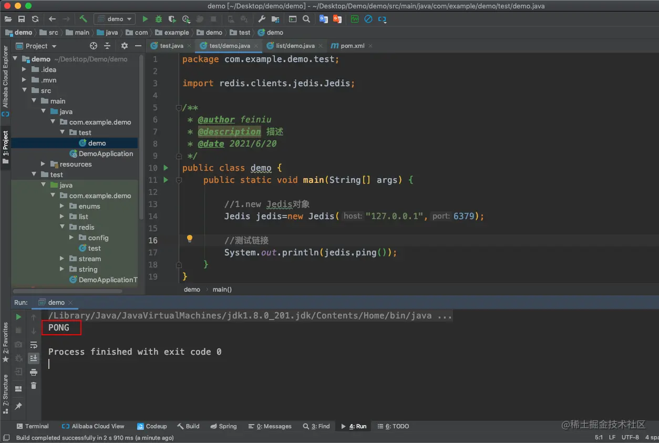Click 'main()' in the editor breadcrumb
Screen dimensions: 659x443
click(x=222, y=290)
